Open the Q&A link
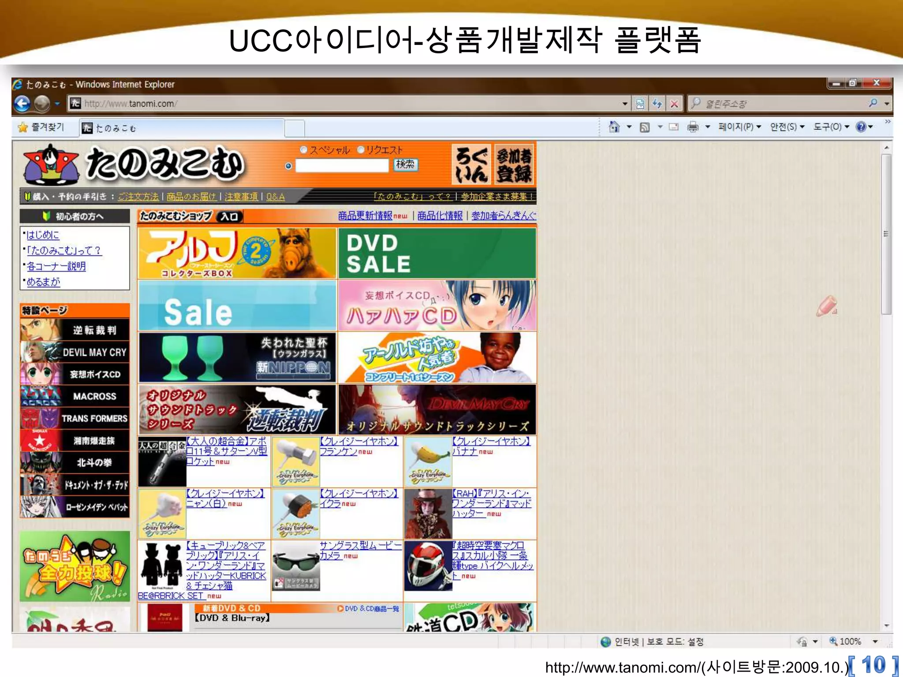 (276, 197)
